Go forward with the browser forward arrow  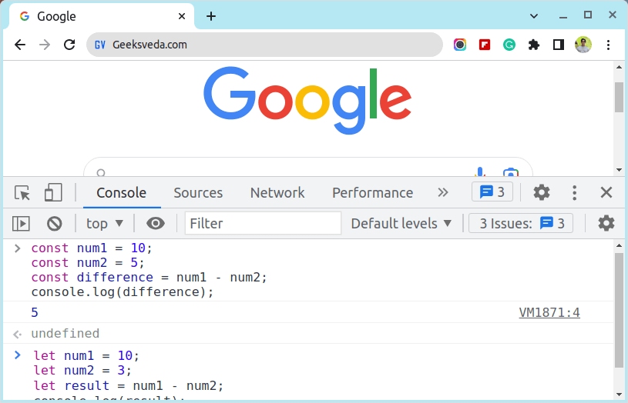coord(45,45)
